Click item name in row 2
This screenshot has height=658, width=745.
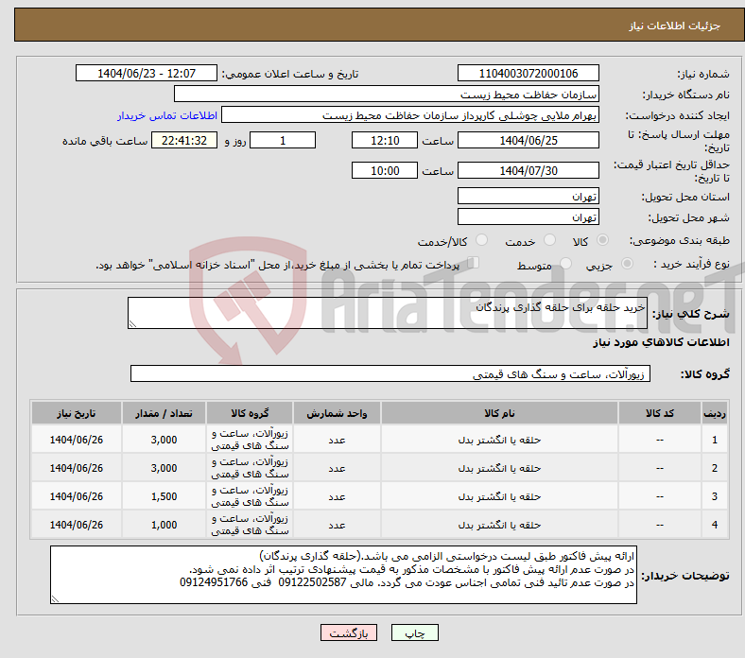coord(499,468)
